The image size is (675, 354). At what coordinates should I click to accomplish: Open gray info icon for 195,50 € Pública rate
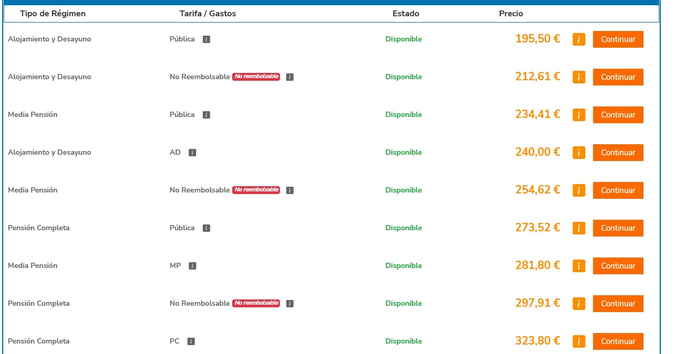coord(206,39)
